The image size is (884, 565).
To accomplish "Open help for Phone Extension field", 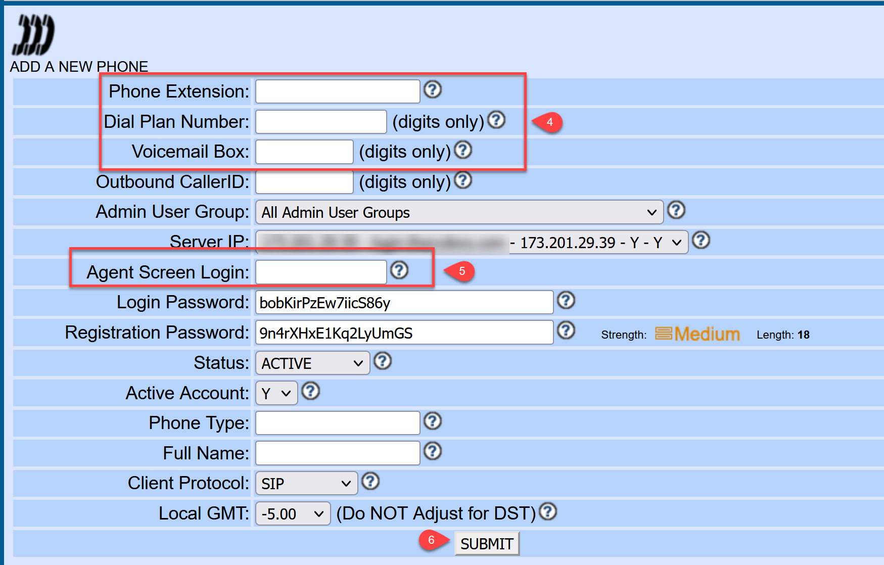I will coord(432,90).
